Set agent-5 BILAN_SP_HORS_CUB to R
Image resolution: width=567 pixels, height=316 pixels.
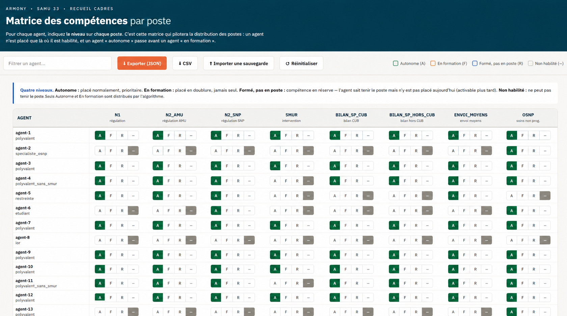(x=416, y=195)
